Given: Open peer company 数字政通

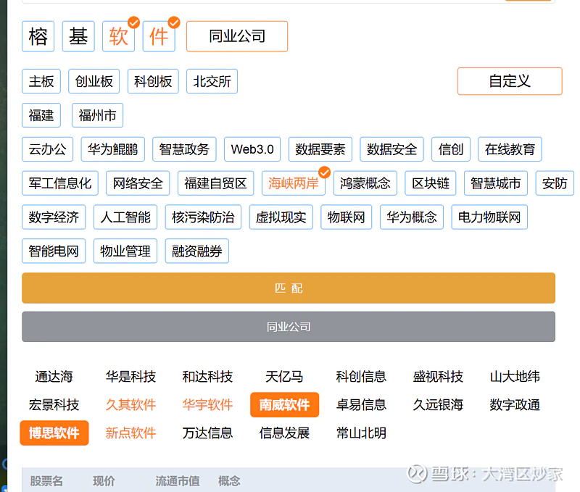Looking at the screenshot, I should [x=515, y=405].
